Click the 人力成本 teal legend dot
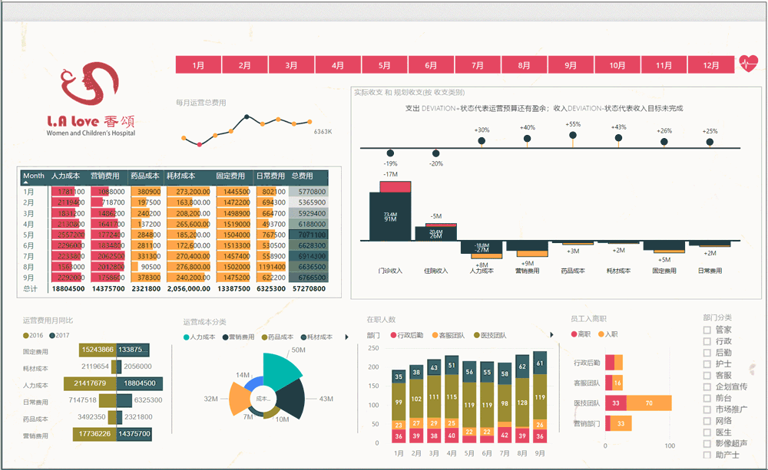The image size is (768, 470). 186,337
